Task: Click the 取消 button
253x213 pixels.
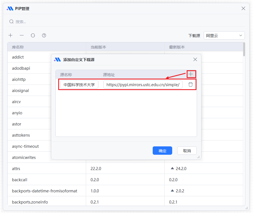Action: 187,151
